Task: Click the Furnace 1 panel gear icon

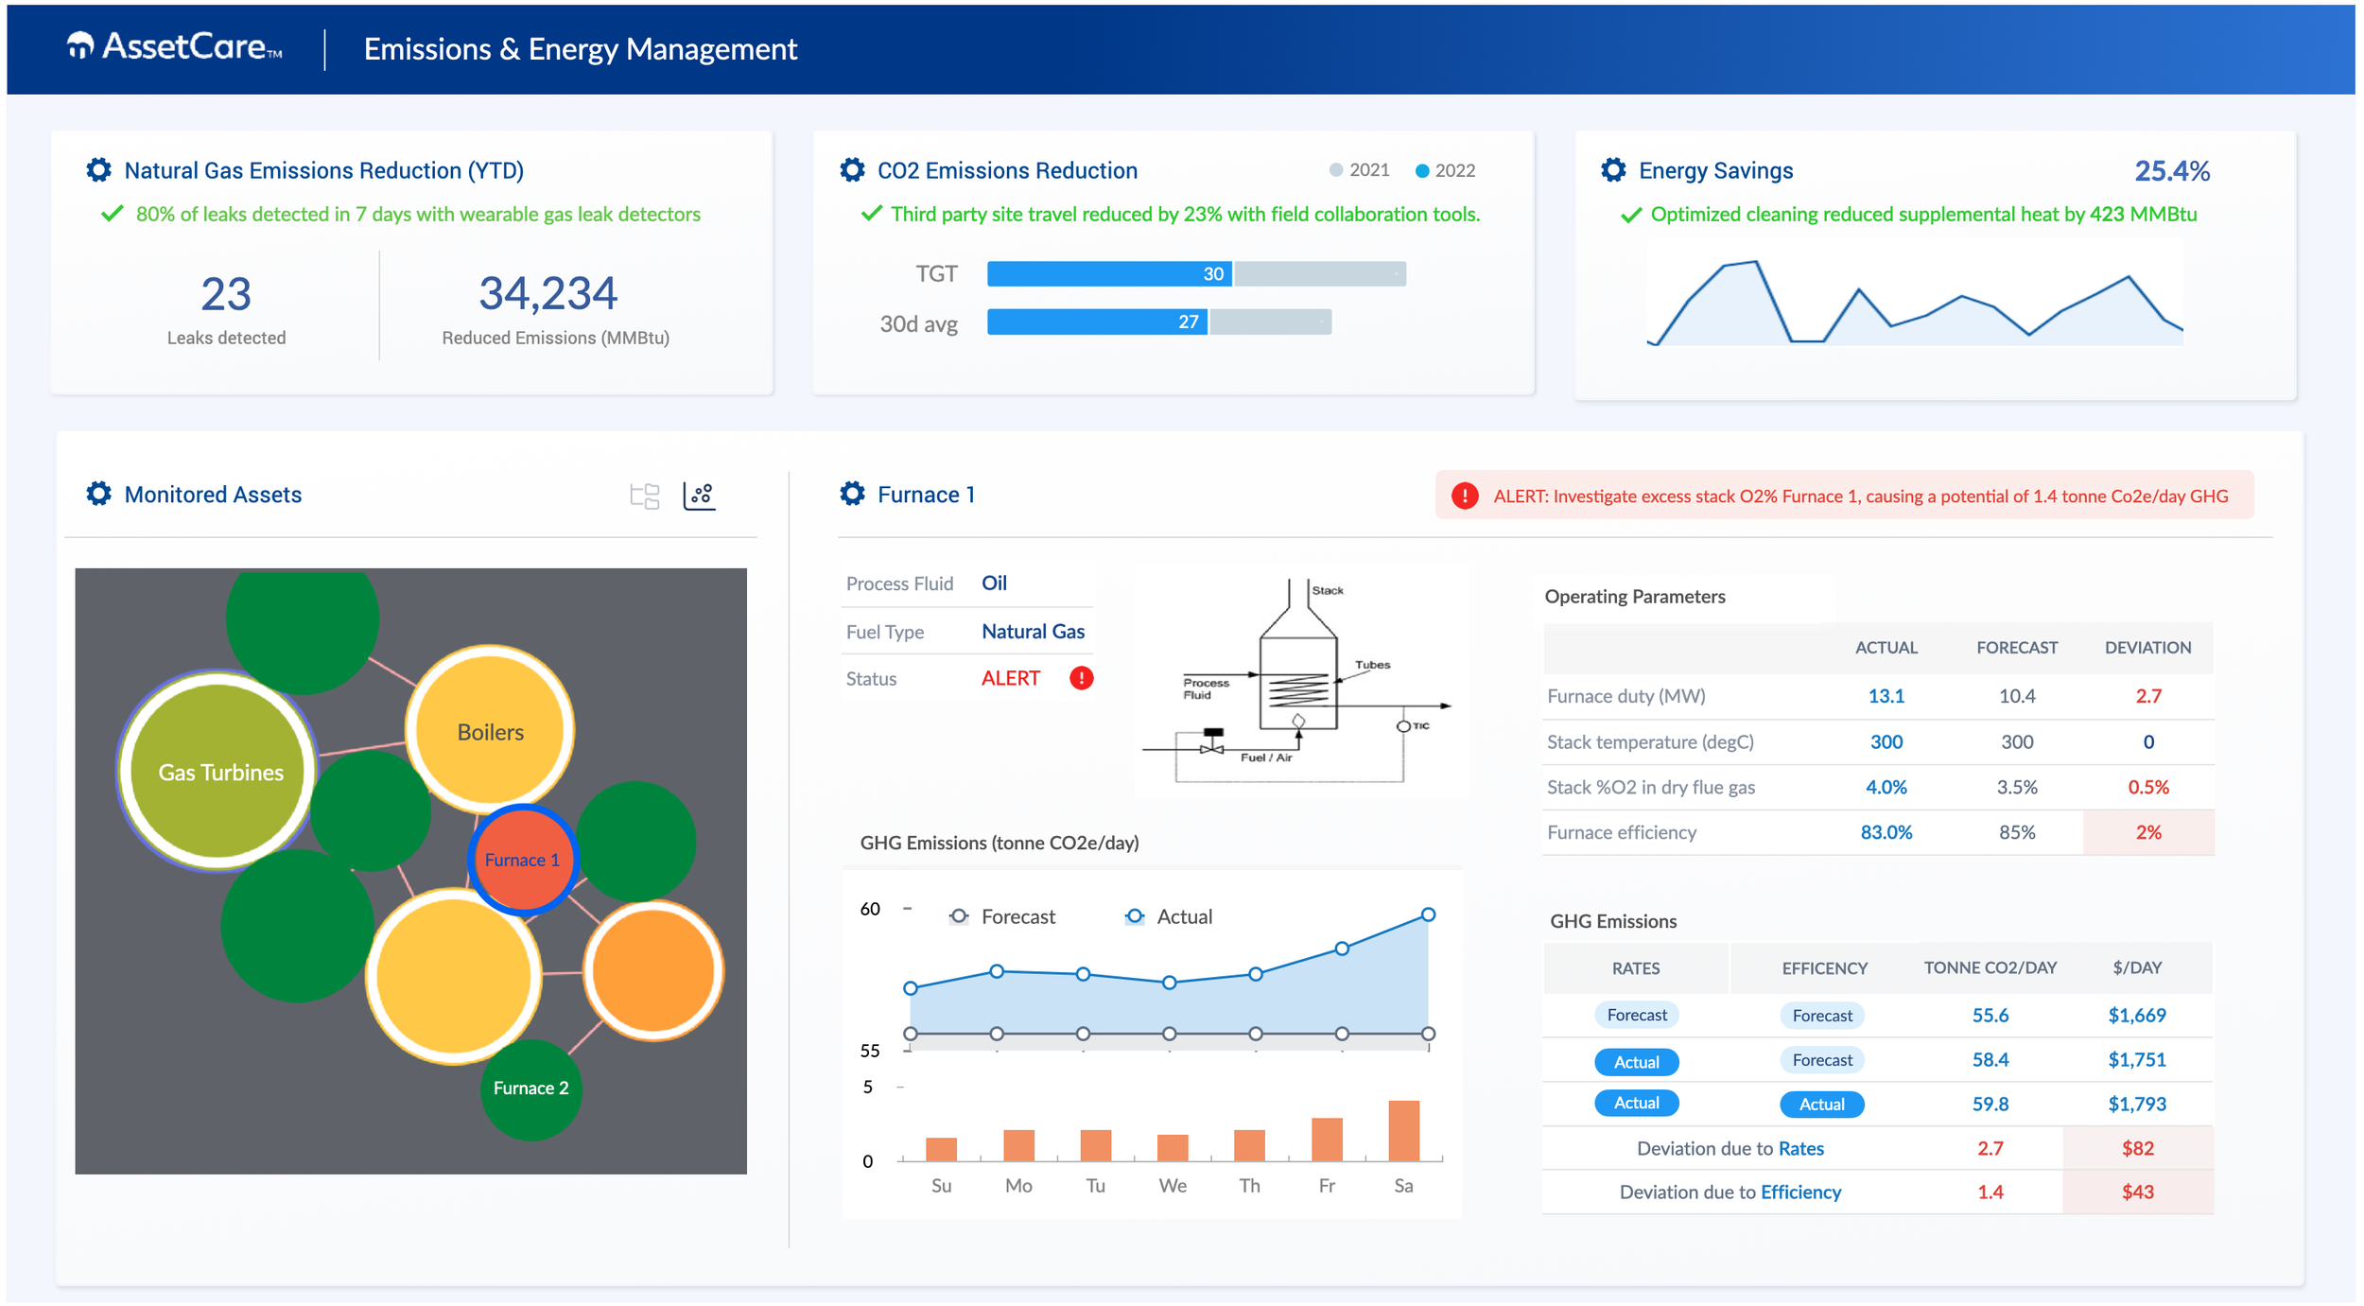Action: click(852, 494)
